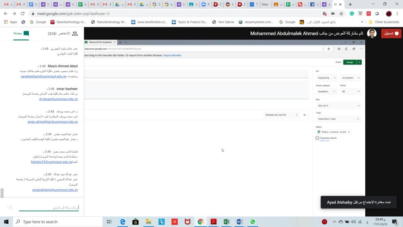The height and width of the screenshot is (227, 403).
Task: Expand the Assign button dropdown arrow
Action: coord(360,62)
